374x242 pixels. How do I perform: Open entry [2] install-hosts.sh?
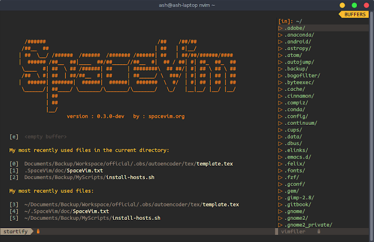82,177
